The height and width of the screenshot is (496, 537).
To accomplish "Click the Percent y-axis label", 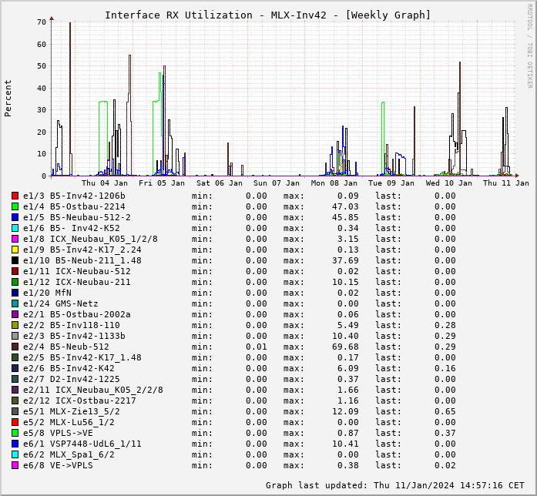I will tap(8, 99).
